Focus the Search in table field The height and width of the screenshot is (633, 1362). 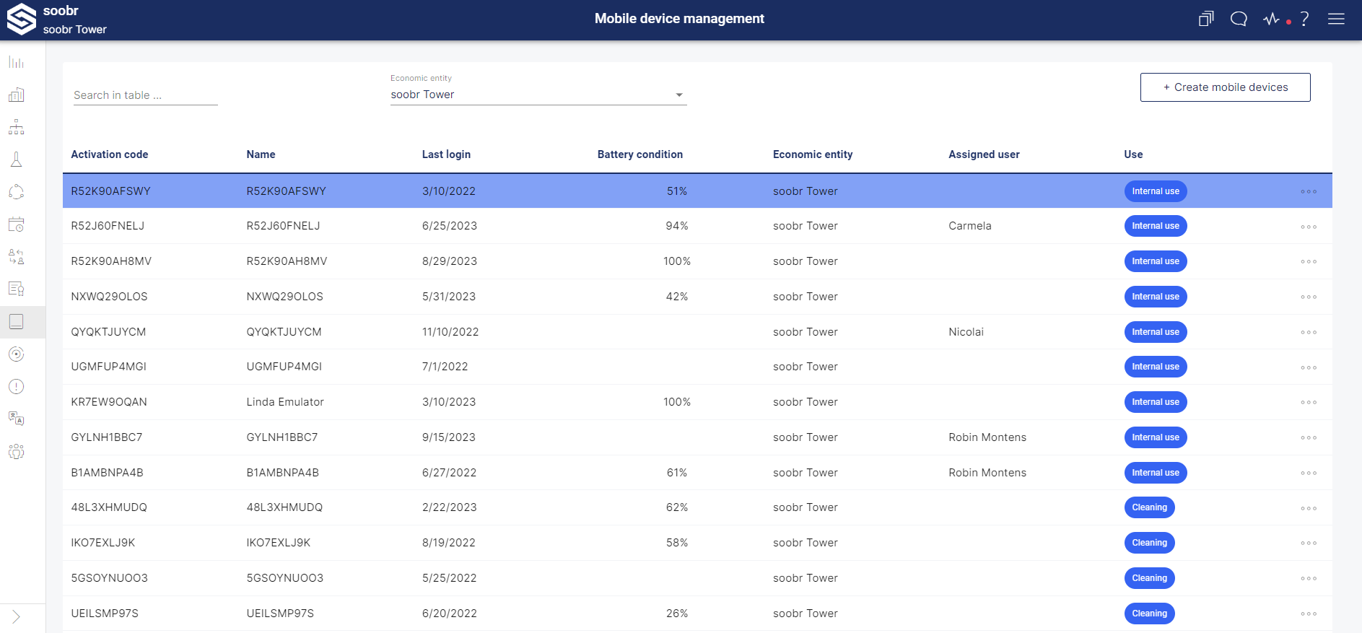145,95
